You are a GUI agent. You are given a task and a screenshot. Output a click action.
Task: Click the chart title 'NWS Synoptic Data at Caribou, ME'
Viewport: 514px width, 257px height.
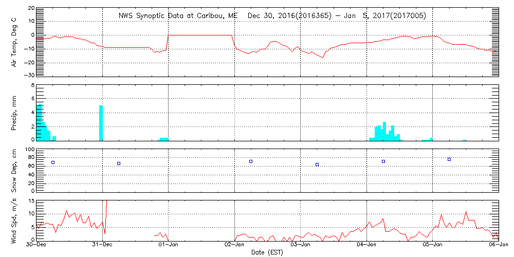(x=177, y=16)
